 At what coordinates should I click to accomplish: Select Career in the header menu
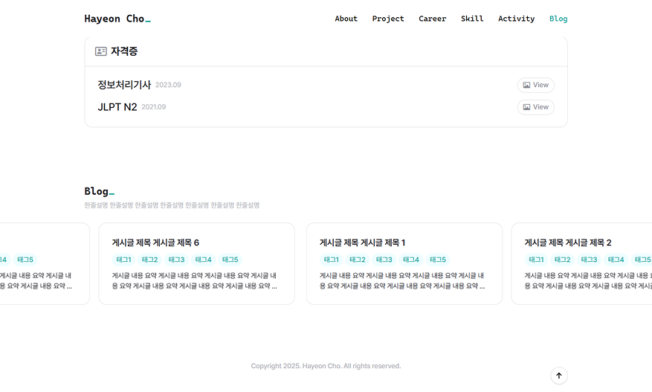coord(432,19)
